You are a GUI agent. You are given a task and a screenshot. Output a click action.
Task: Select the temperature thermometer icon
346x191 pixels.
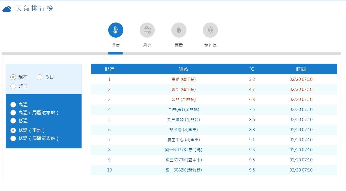pos(116,30)
